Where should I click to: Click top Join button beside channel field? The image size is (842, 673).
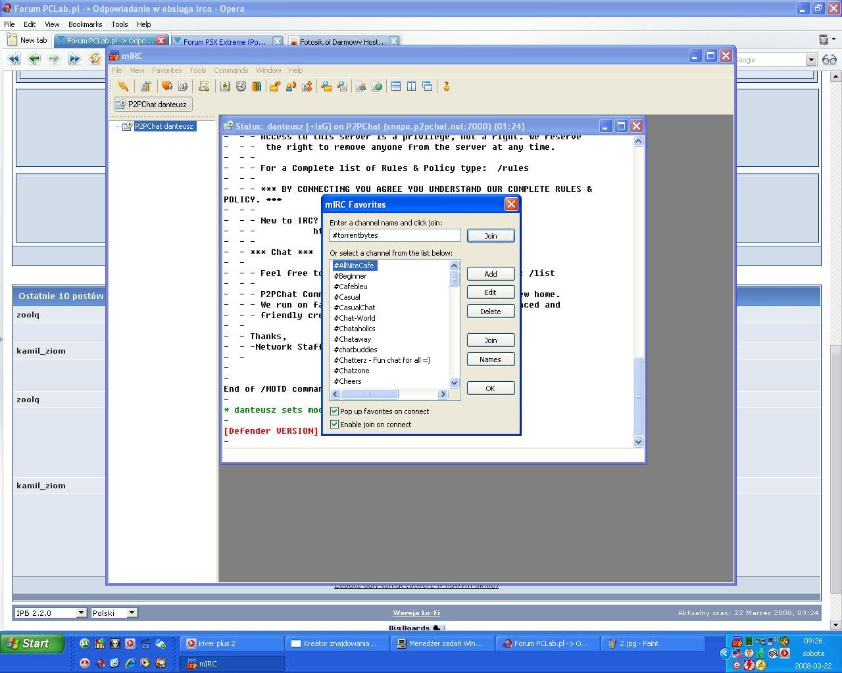point(491,235)
